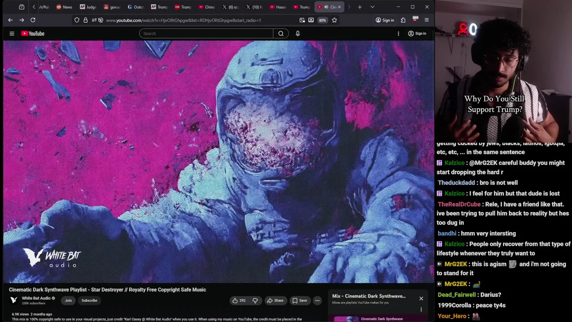The height and width of the screenshot is (322, 572).
Task: Open the browser application hamburger menu
Action: coord(426,20)
